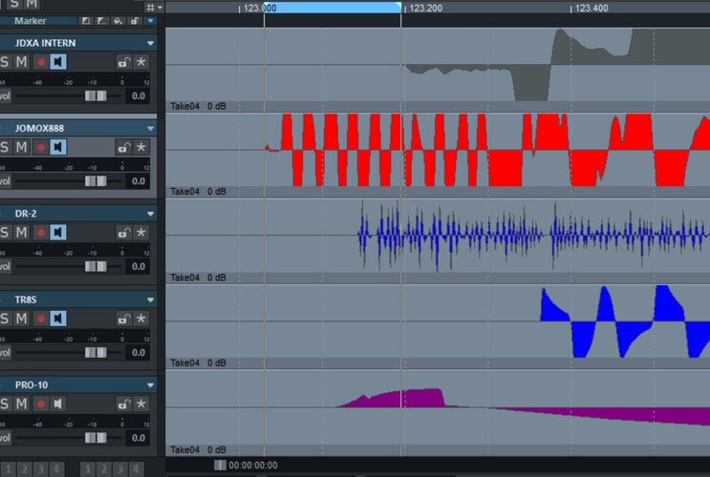This screenshot has height=477, width=710.
Task: Open the Marker row dropdown arrow
Action: (x=151, y=21)
